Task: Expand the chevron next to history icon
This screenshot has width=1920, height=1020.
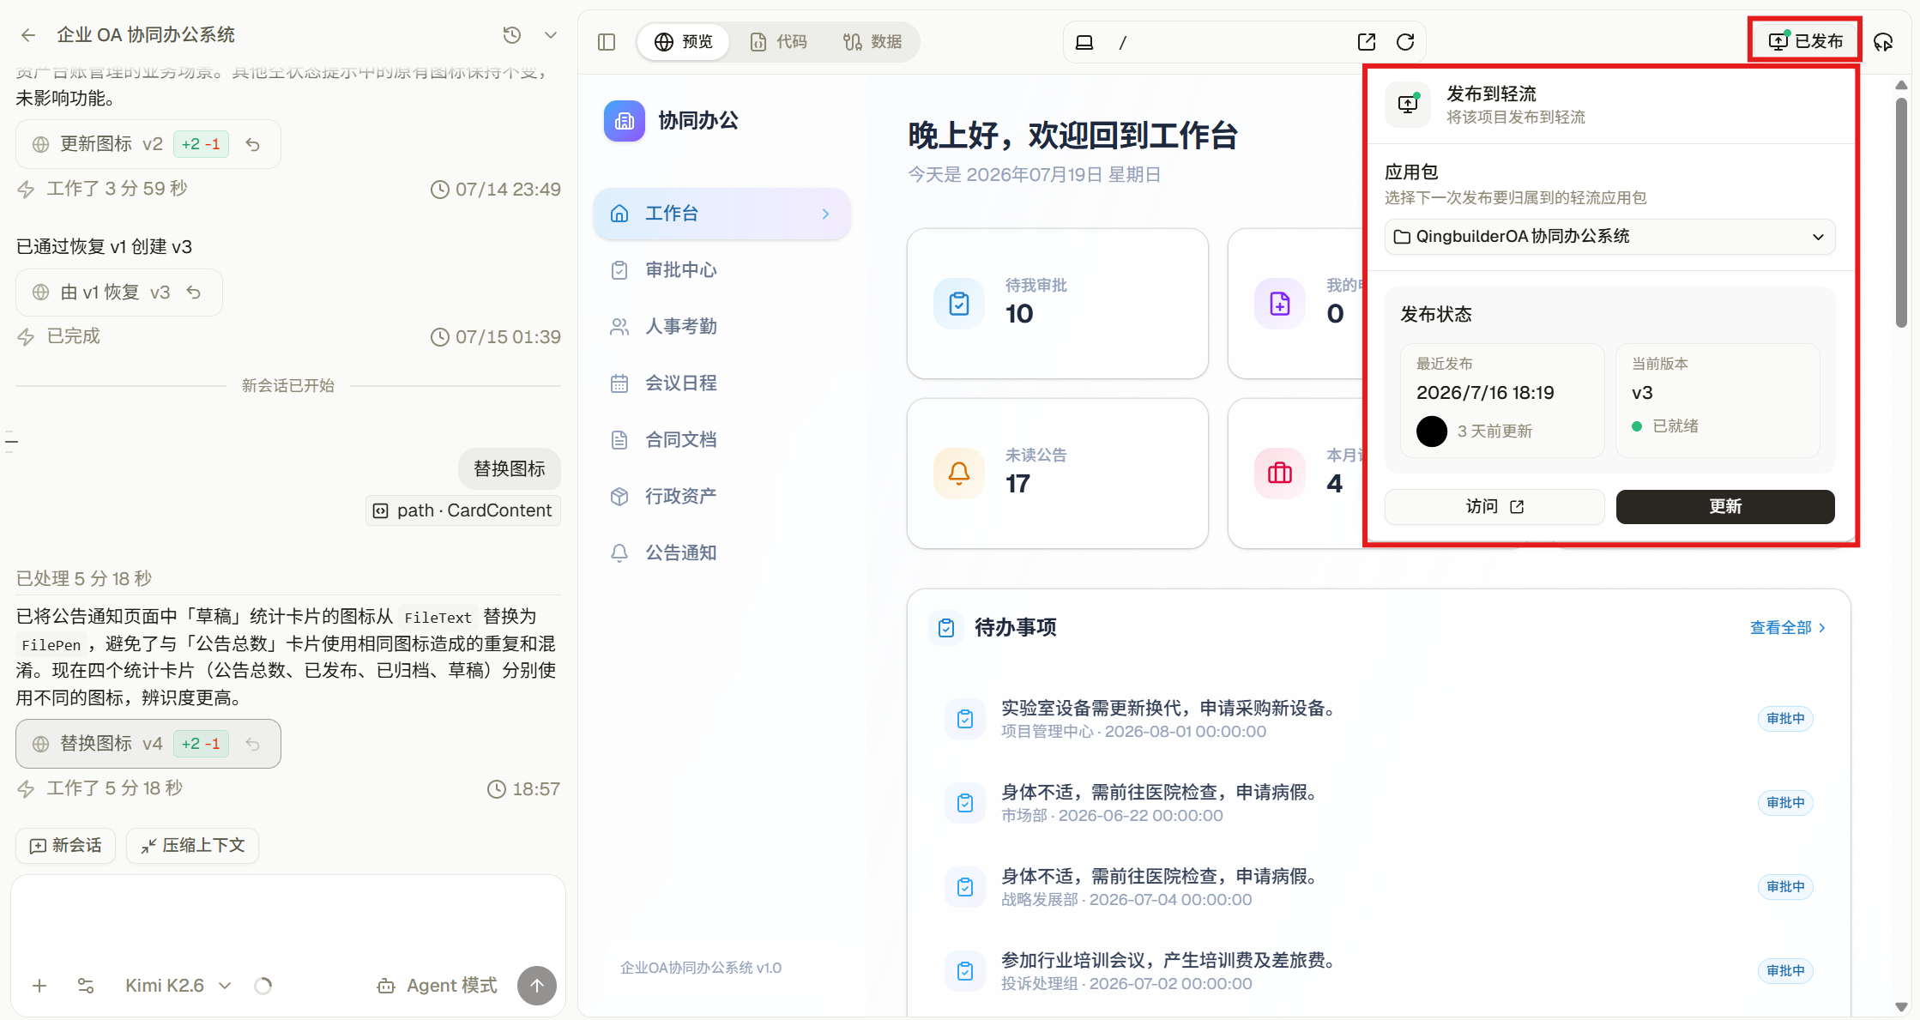Action: coord(551,35)
